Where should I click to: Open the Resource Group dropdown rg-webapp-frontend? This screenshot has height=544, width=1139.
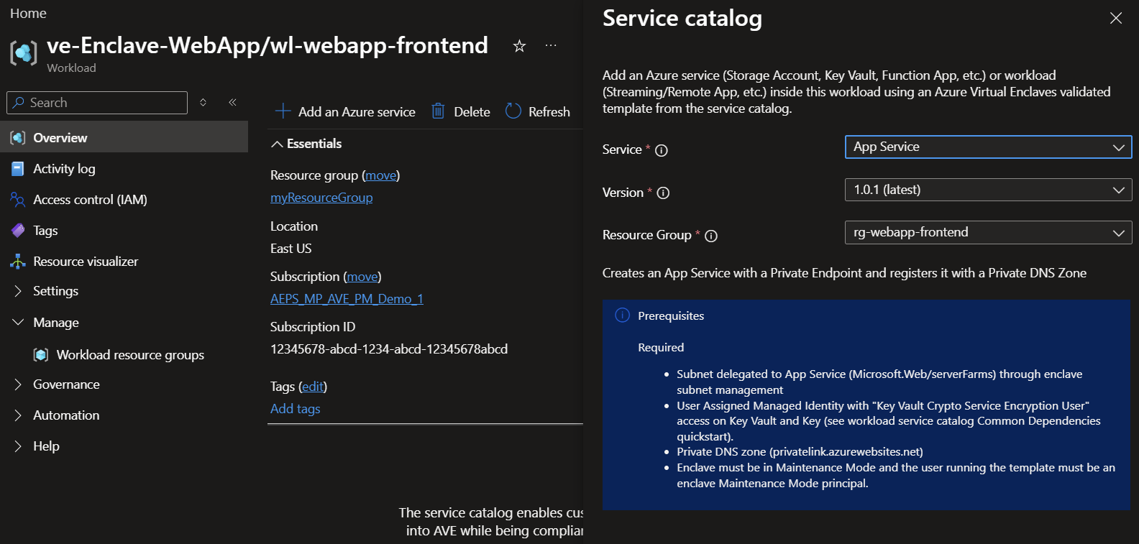988,232
